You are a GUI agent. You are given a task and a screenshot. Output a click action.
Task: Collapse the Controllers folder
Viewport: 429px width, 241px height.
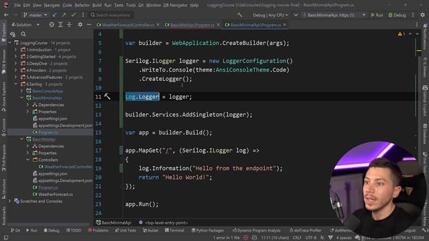point(28,160)
